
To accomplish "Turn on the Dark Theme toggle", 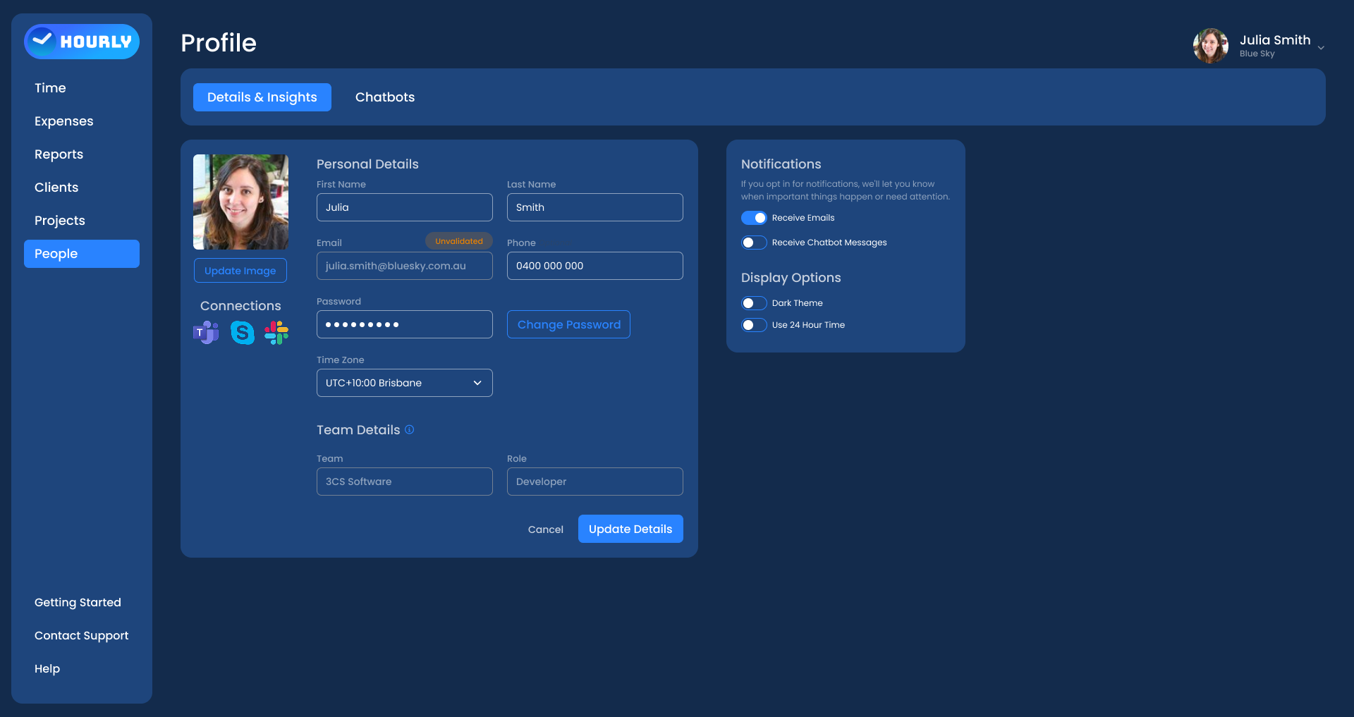I will (x=753, y=303).
